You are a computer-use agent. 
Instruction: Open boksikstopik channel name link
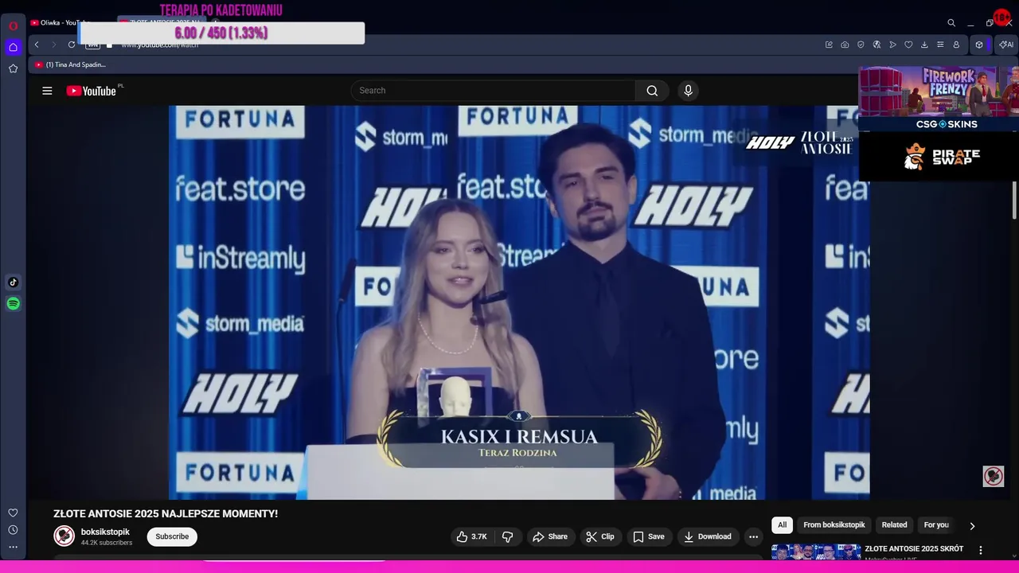105,532
